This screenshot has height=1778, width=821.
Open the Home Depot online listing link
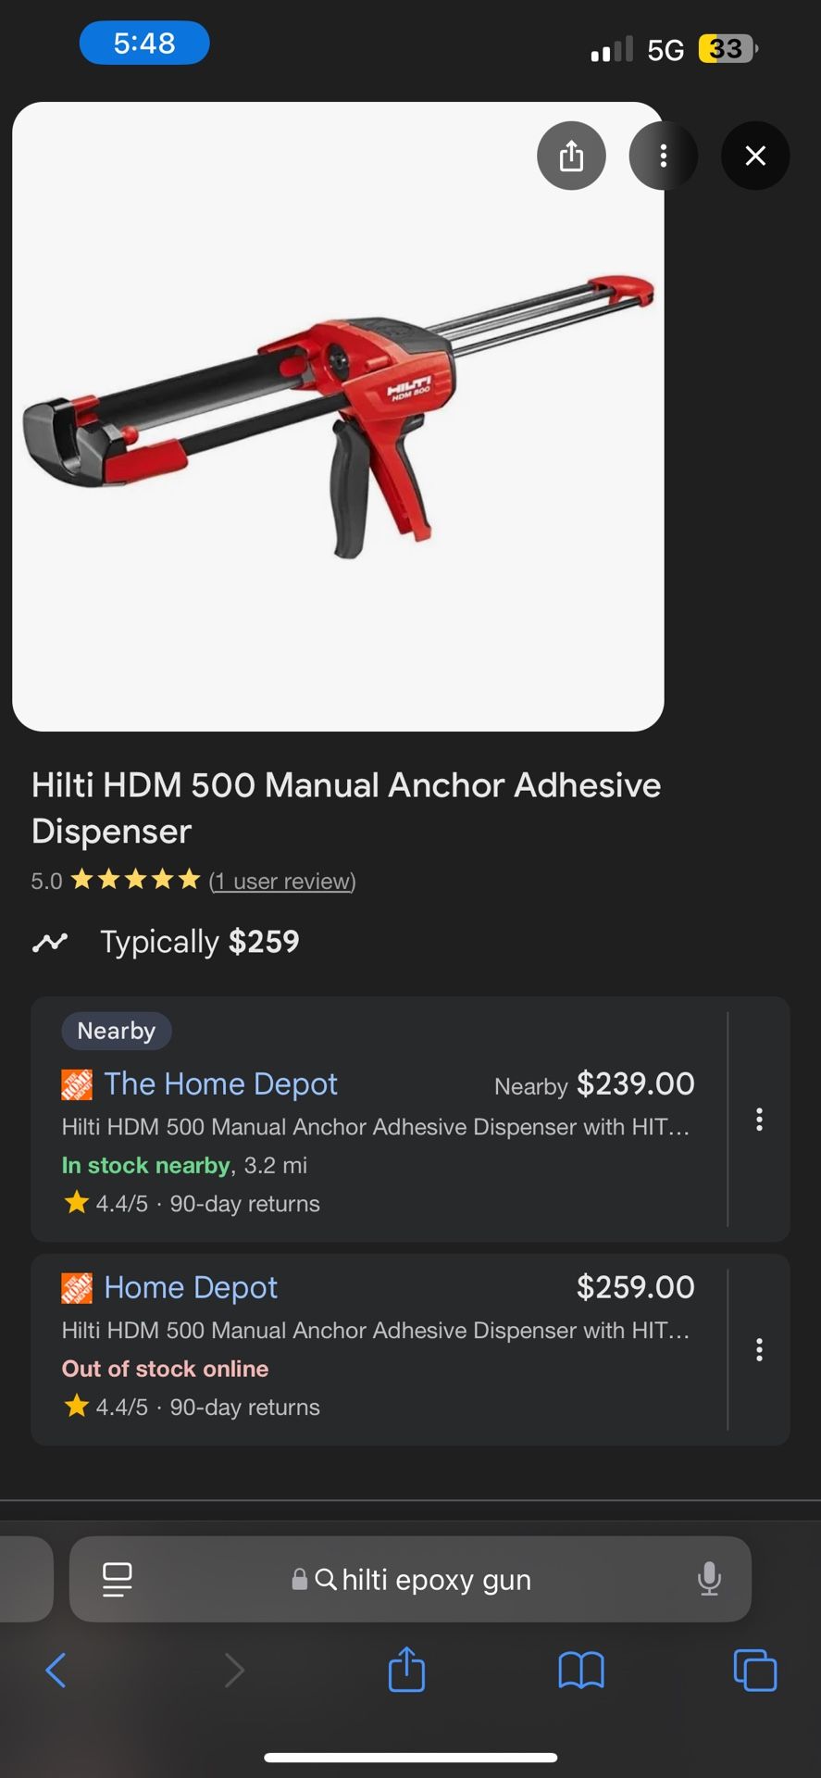(x=191, y=1287)
